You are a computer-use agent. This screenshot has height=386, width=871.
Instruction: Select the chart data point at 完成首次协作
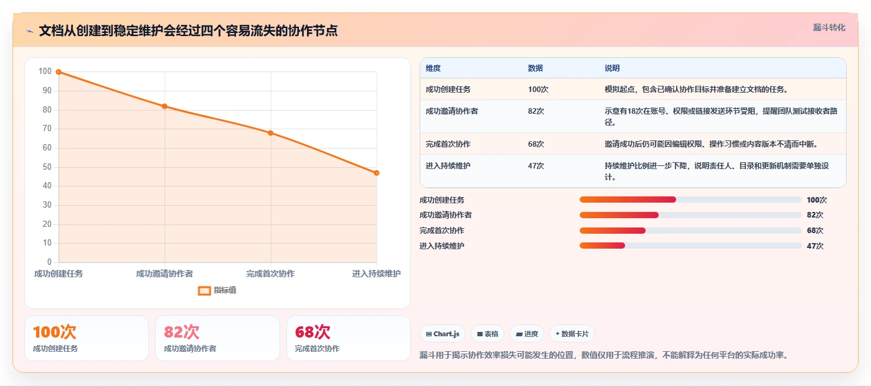coord(270,133)
